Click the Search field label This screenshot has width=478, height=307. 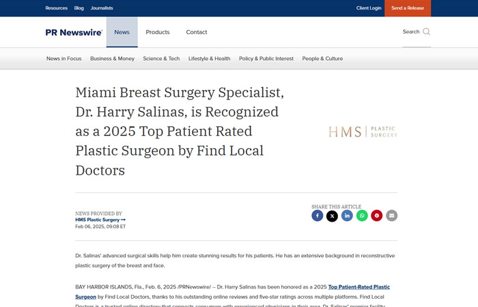point(411,31)
